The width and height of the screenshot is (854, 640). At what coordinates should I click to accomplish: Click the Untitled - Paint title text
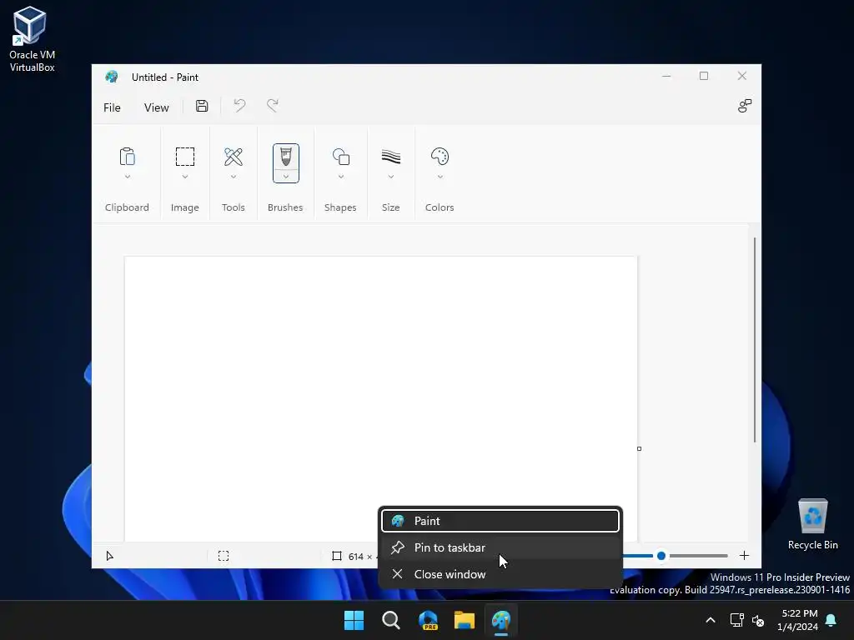[x=164, y=77]
